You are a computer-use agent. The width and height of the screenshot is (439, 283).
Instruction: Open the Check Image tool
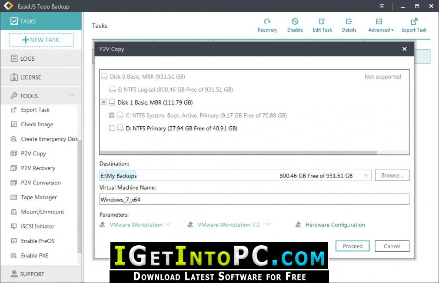[37, 125]
